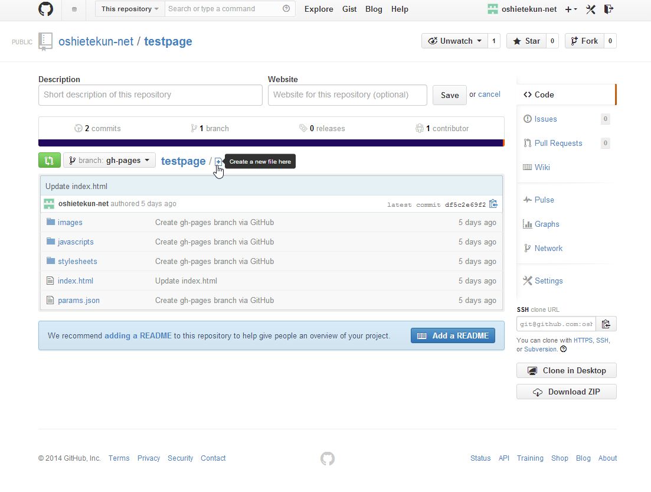Image resolution: width=651 pixels, height=492 pixels.
Task: Open account settings tools icon in header
Action: (x=591, y=9)
